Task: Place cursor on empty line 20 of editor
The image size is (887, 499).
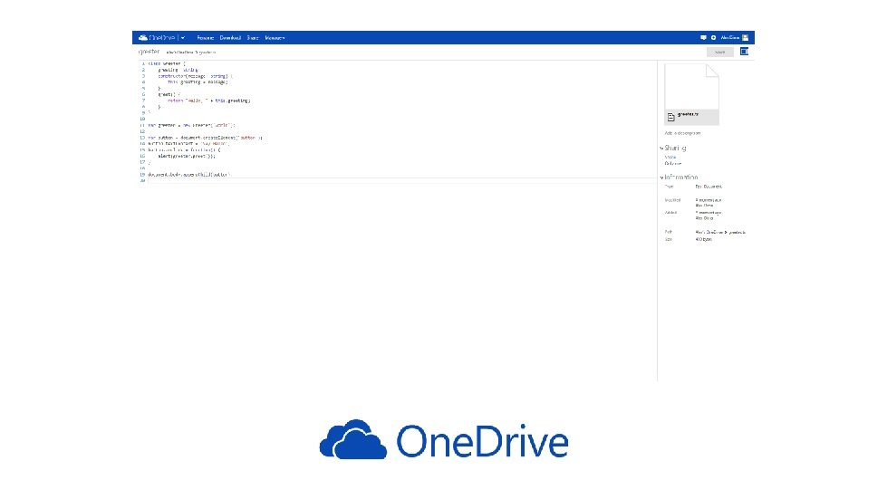Action: click(x=401, y=181)
